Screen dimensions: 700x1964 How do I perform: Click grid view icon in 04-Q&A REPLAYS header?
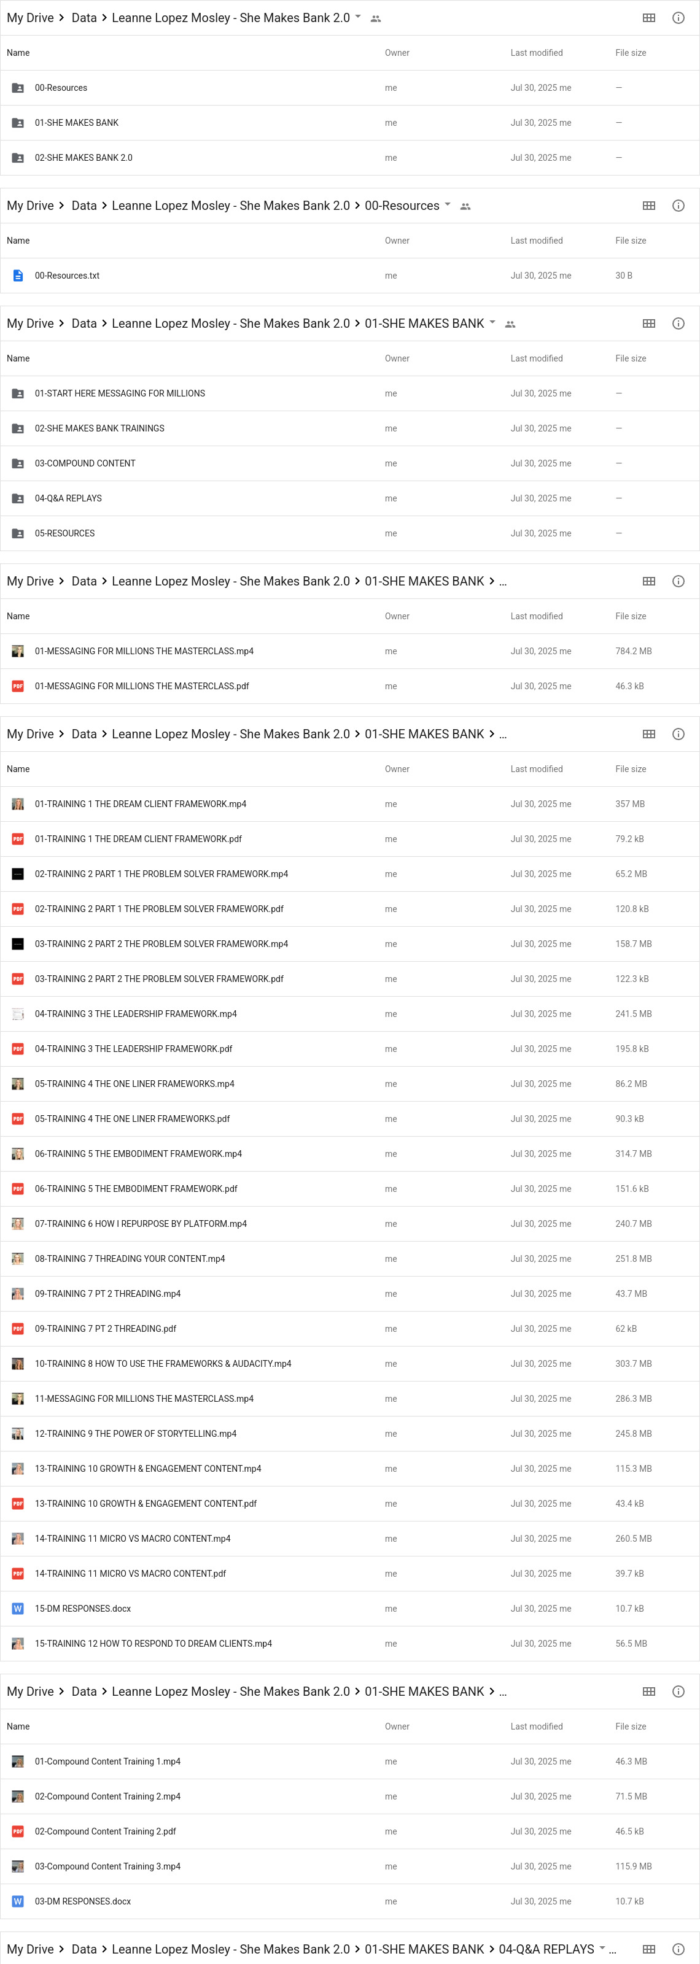(x=649, y=1949)
